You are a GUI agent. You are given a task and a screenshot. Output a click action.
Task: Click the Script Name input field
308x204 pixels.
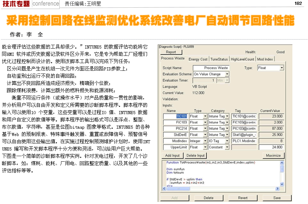coord(216,68)
